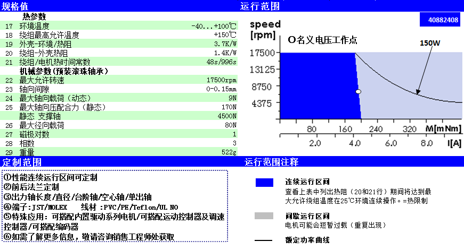Click the blue 40882408 part number box
464x250 pixels.
[x=439, y=21]
